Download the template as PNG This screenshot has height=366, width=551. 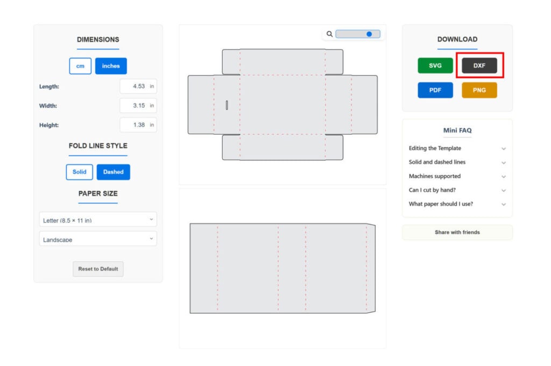(479, 90)
